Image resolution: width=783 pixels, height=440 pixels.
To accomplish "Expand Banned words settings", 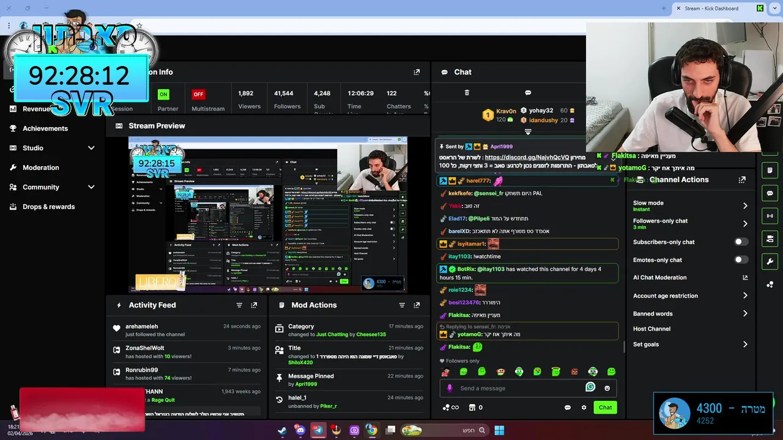I will click(745, 313).
